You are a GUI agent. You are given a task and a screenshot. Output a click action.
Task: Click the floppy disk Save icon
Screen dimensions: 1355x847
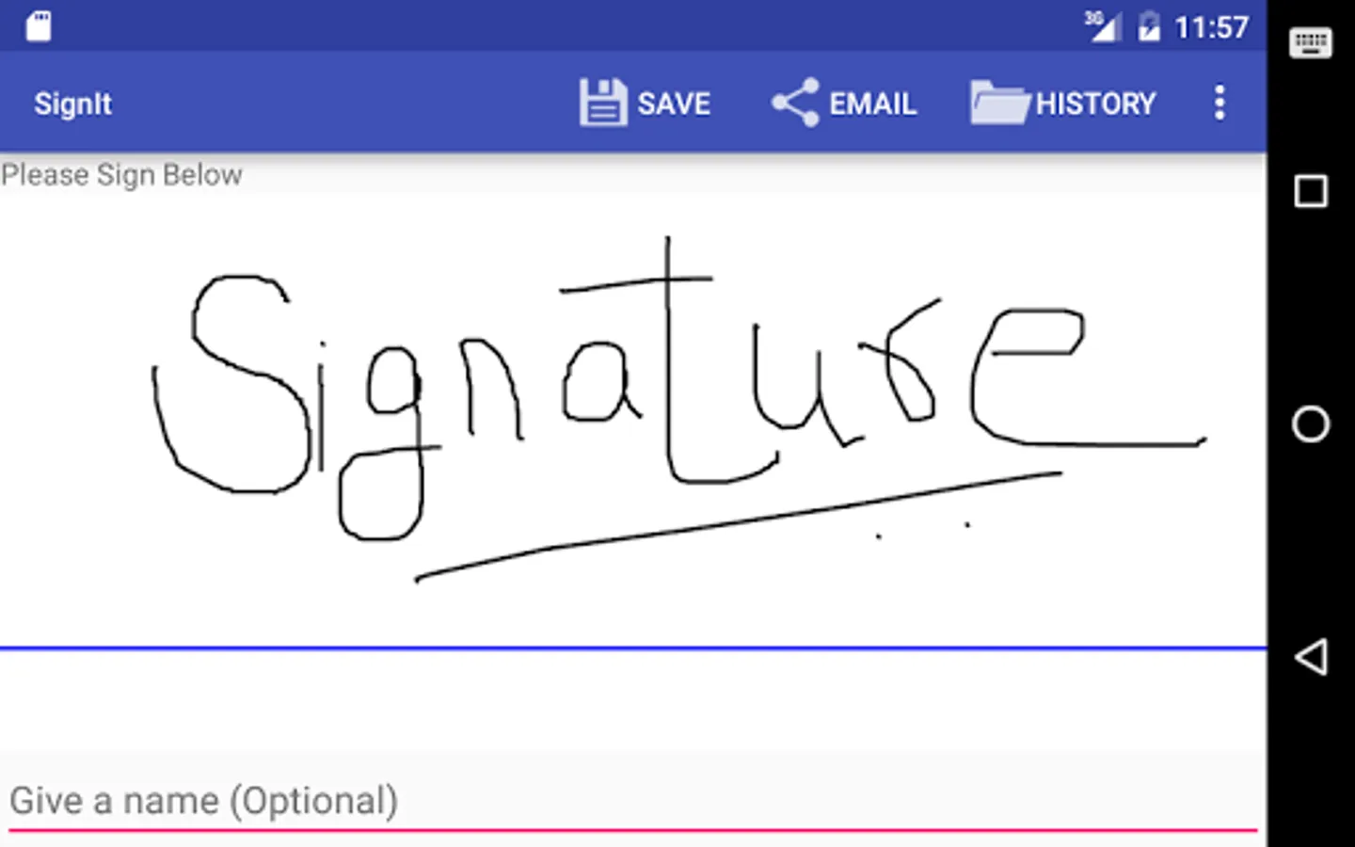coord(602,103)
